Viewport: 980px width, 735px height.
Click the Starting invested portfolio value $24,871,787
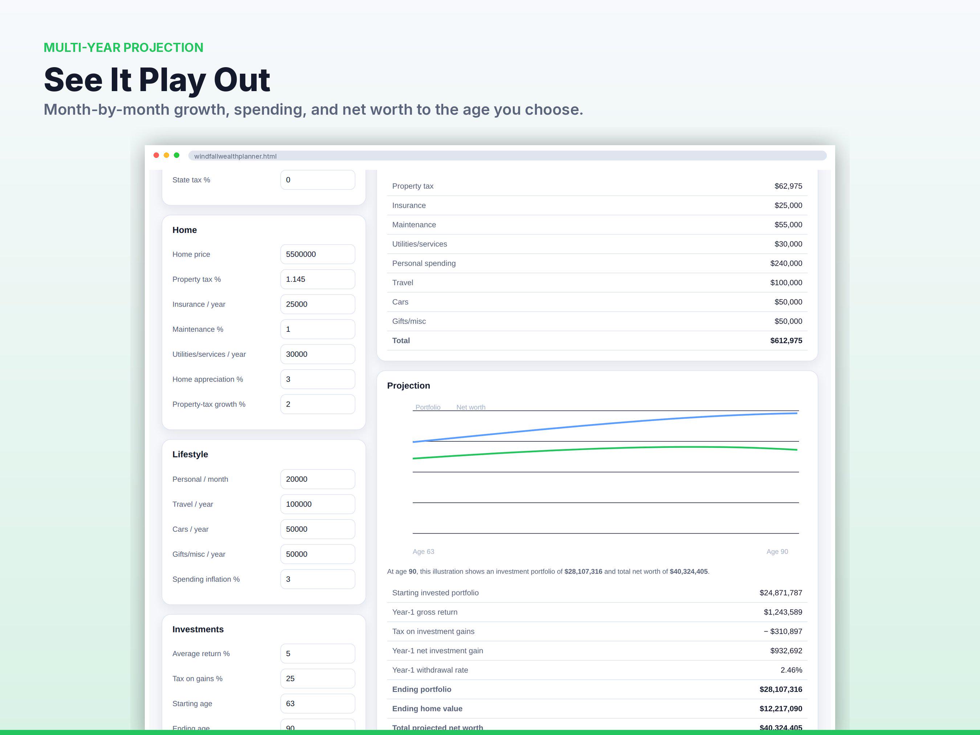(x=781, y=593)
